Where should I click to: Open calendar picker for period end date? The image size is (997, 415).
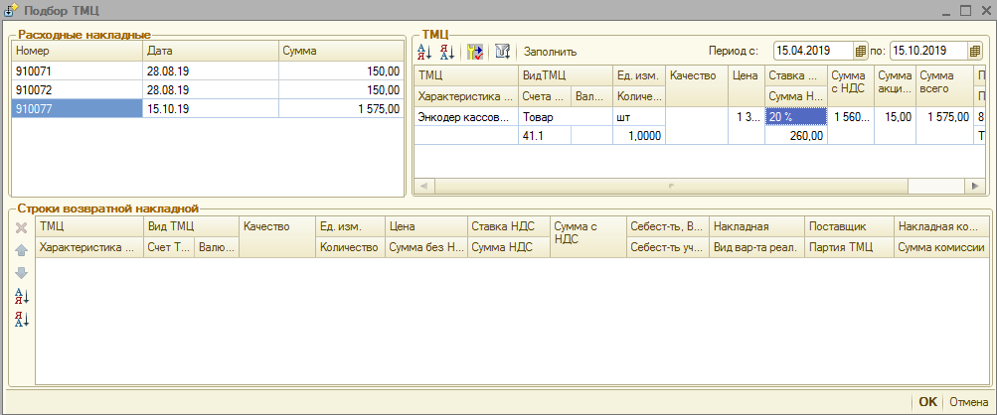pos(975,51)
